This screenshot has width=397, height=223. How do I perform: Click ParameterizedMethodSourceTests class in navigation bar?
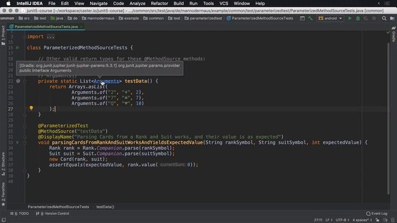pyautogui.click(x=260, y=18)
